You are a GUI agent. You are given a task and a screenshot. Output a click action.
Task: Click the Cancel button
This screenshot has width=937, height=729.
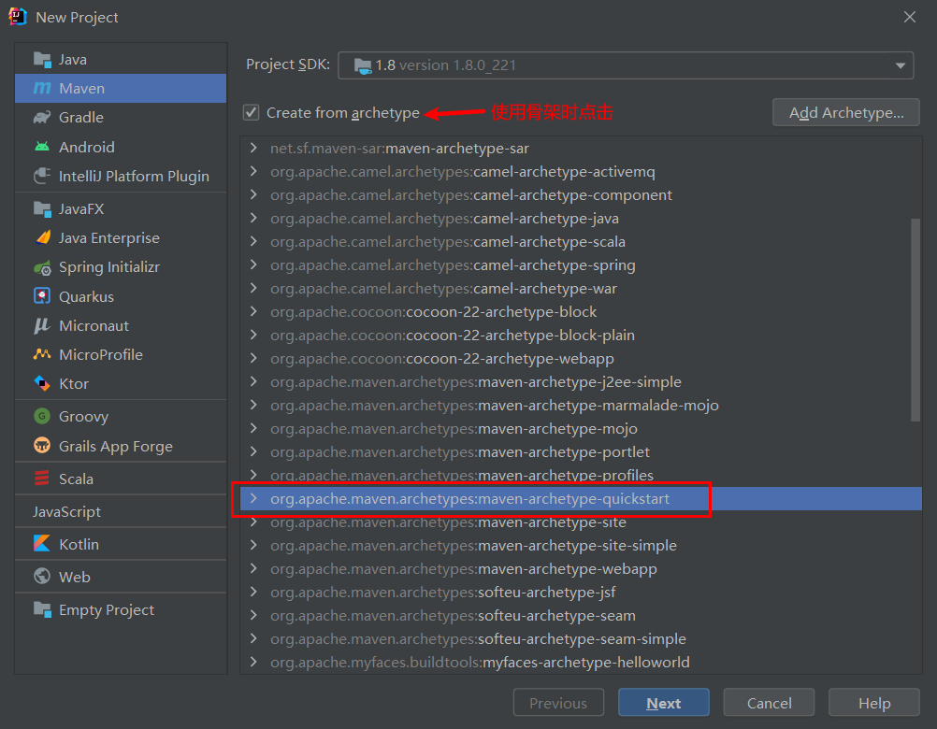pyautogui.click(x=769, y=703)
